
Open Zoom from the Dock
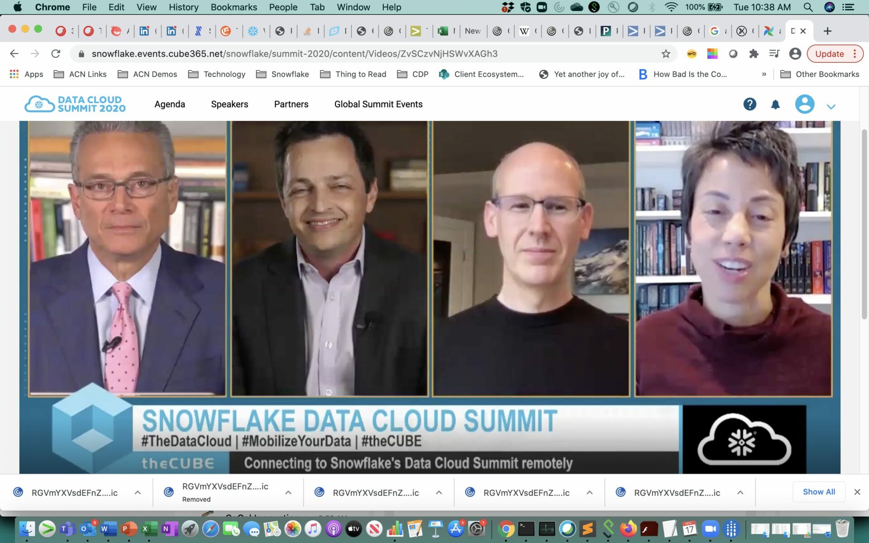710,529
